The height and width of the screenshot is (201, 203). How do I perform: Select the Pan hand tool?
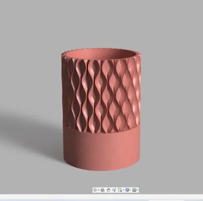pos(108,190)
